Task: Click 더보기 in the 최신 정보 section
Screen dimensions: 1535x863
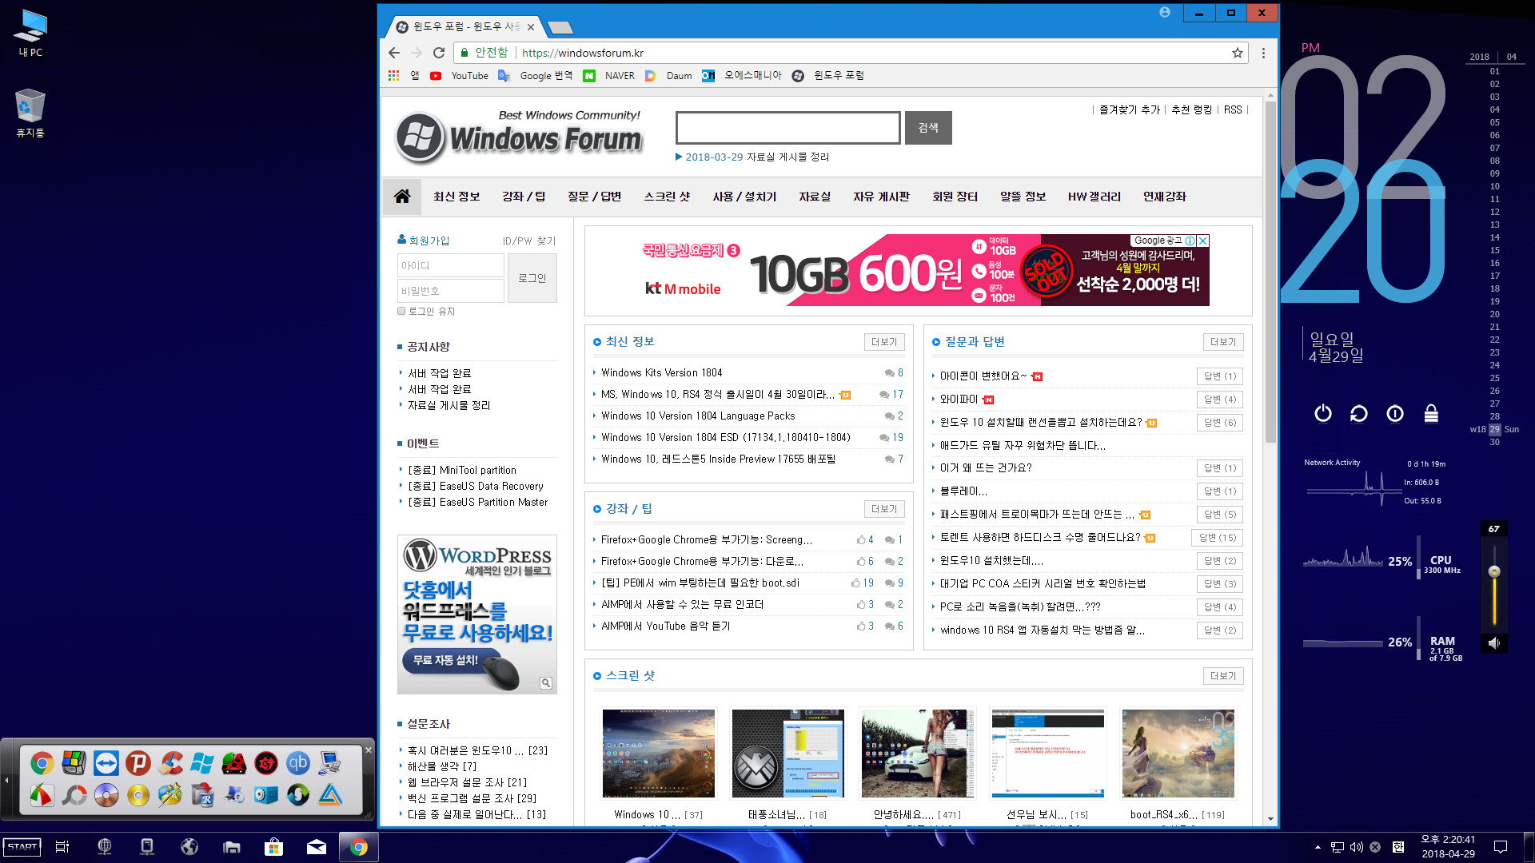Action: click(x=884, y=342)
